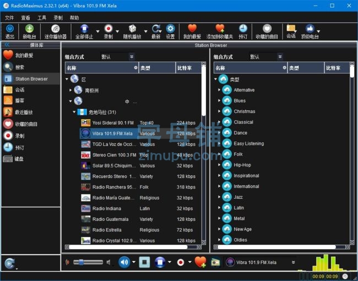Open Recordings in the sidebar
The width and height of the screenshot is (358, 281).
pyautogui.click(x=31, y=136)
